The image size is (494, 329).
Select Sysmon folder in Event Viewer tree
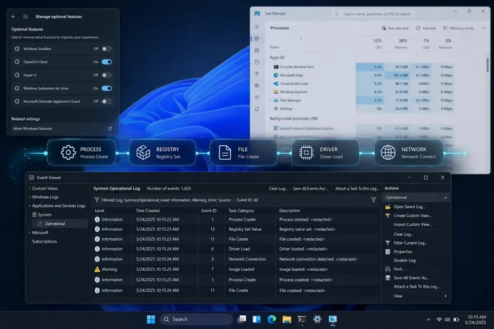[x=42, y=215]
